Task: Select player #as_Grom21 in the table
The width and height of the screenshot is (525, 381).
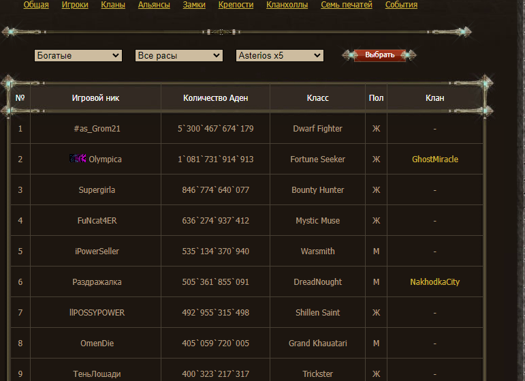Action: click(96, 129)
